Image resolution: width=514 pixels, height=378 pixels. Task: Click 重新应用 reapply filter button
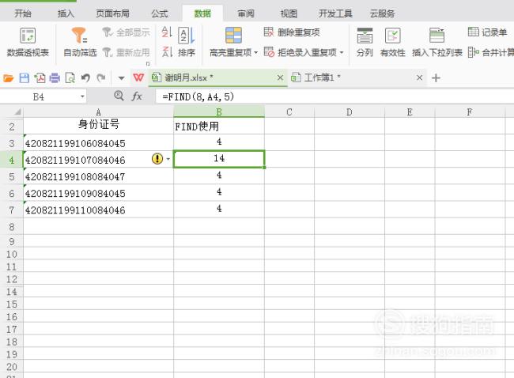pyautogui.click(x=127, y=52)
